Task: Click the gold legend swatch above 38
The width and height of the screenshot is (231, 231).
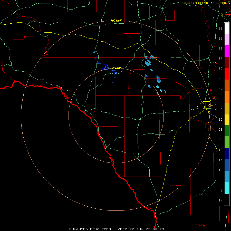Action: (x=227, y=109)
